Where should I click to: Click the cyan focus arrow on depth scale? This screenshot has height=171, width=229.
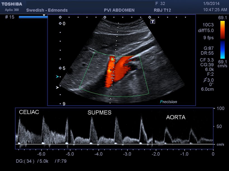[x=58, y=77]
